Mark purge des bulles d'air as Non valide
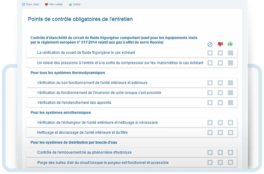 click(x=220, y=162)
